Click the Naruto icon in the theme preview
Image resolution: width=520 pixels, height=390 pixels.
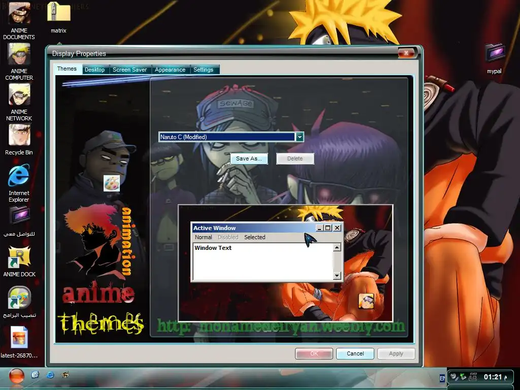tap(366, 301)
